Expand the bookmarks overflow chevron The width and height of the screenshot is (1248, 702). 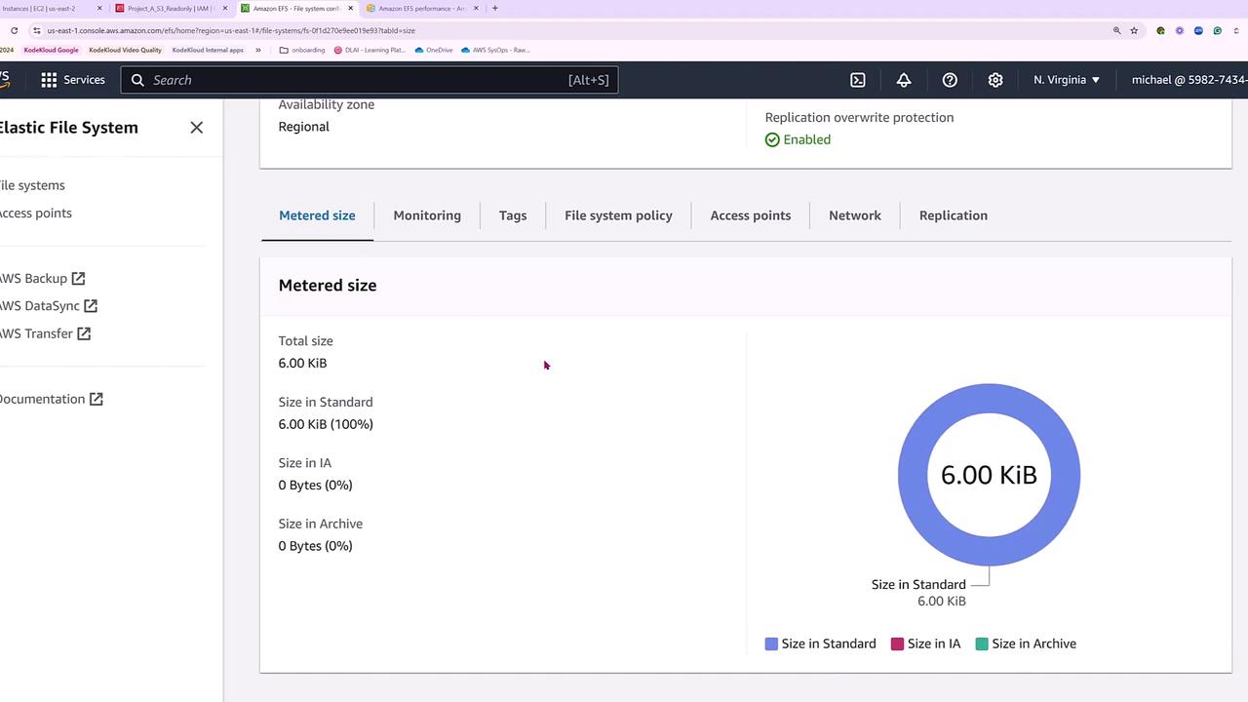(258, 50)
